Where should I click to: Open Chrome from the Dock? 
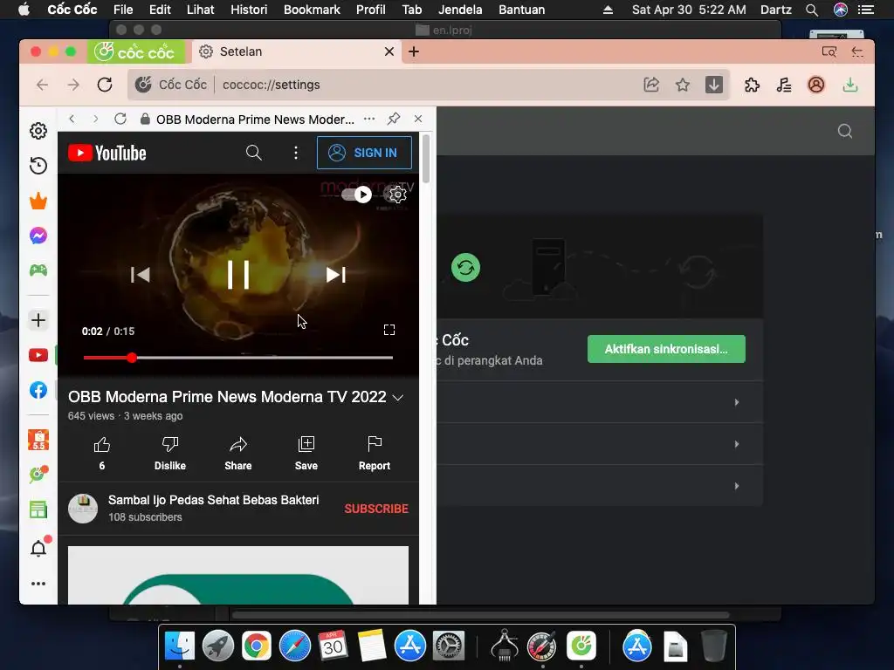(257, 646)
